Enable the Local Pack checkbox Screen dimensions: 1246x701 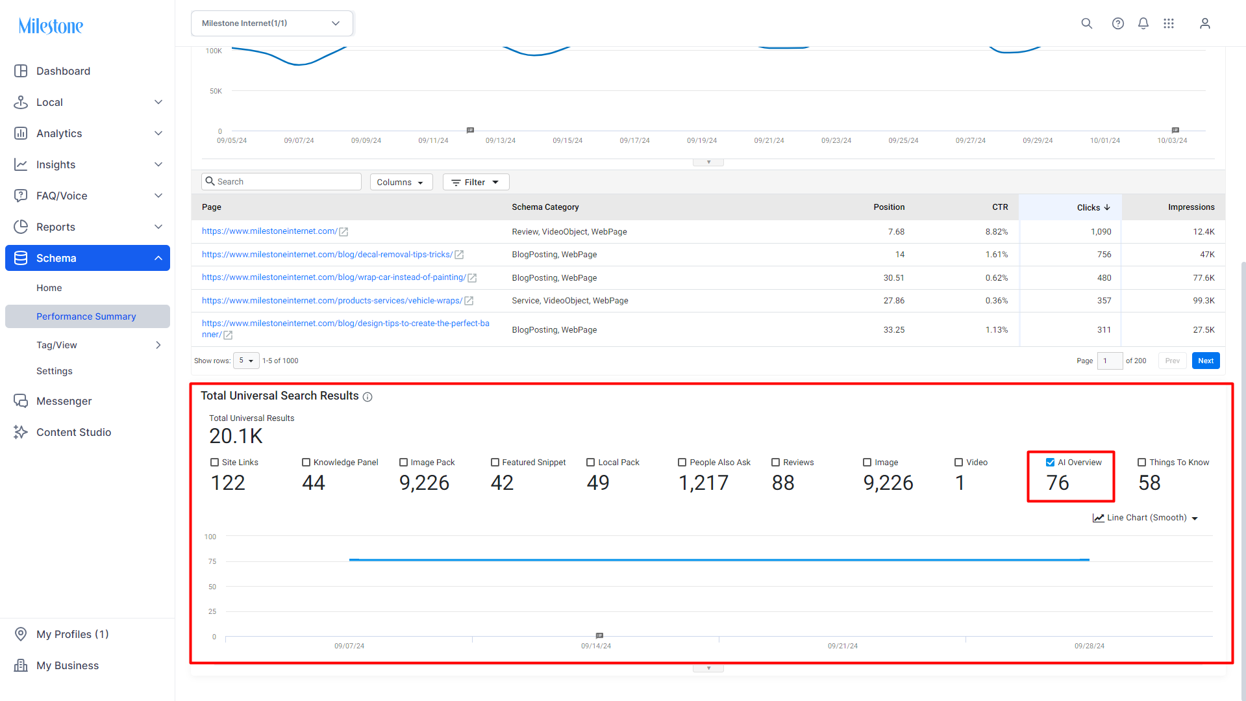590,463
